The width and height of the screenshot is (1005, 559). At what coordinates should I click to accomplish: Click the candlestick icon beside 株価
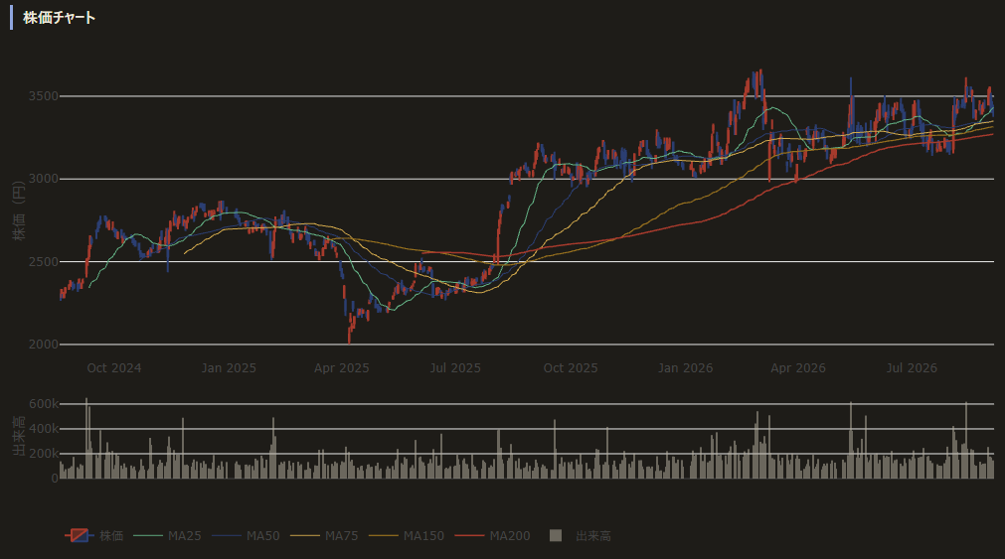point(80,535)
